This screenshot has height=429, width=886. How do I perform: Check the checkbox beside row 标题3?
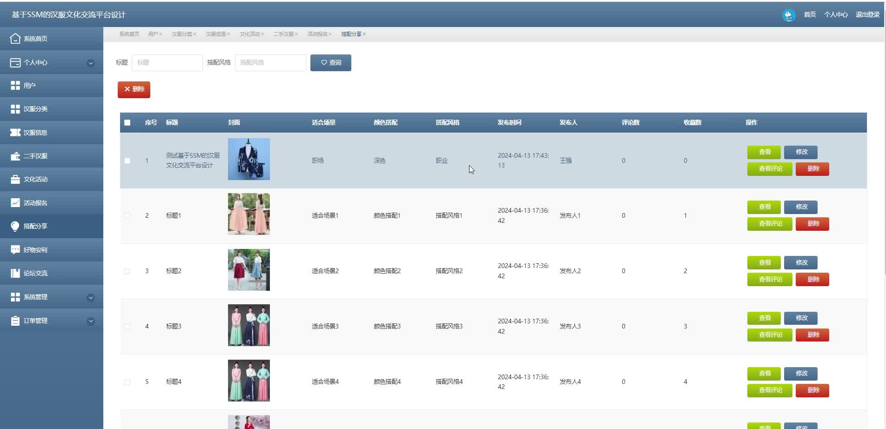click(x=128, y=327)
